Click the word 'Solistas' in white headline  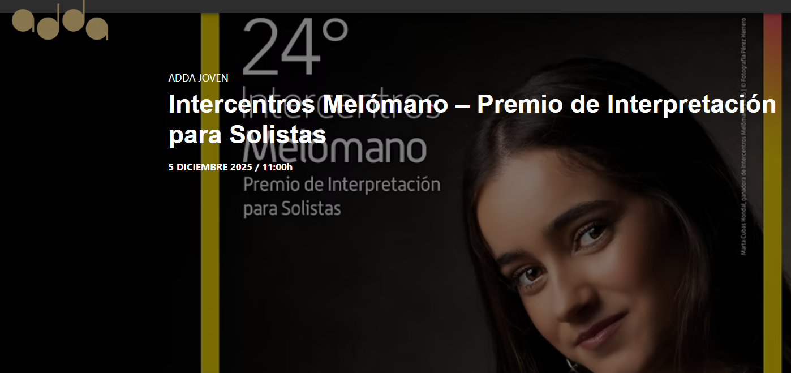(x=278, y=135)
